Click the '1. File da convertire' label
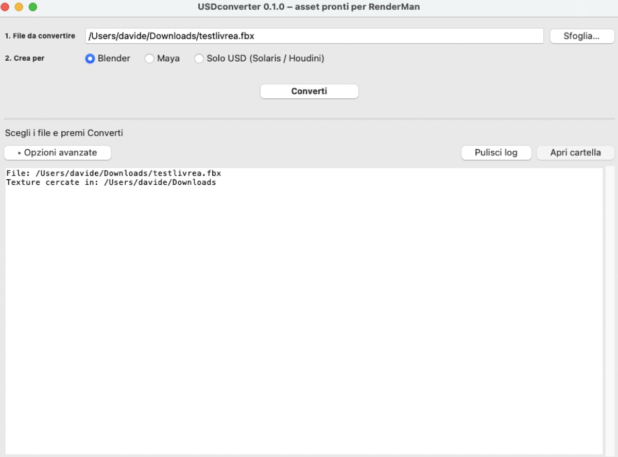 40,36
